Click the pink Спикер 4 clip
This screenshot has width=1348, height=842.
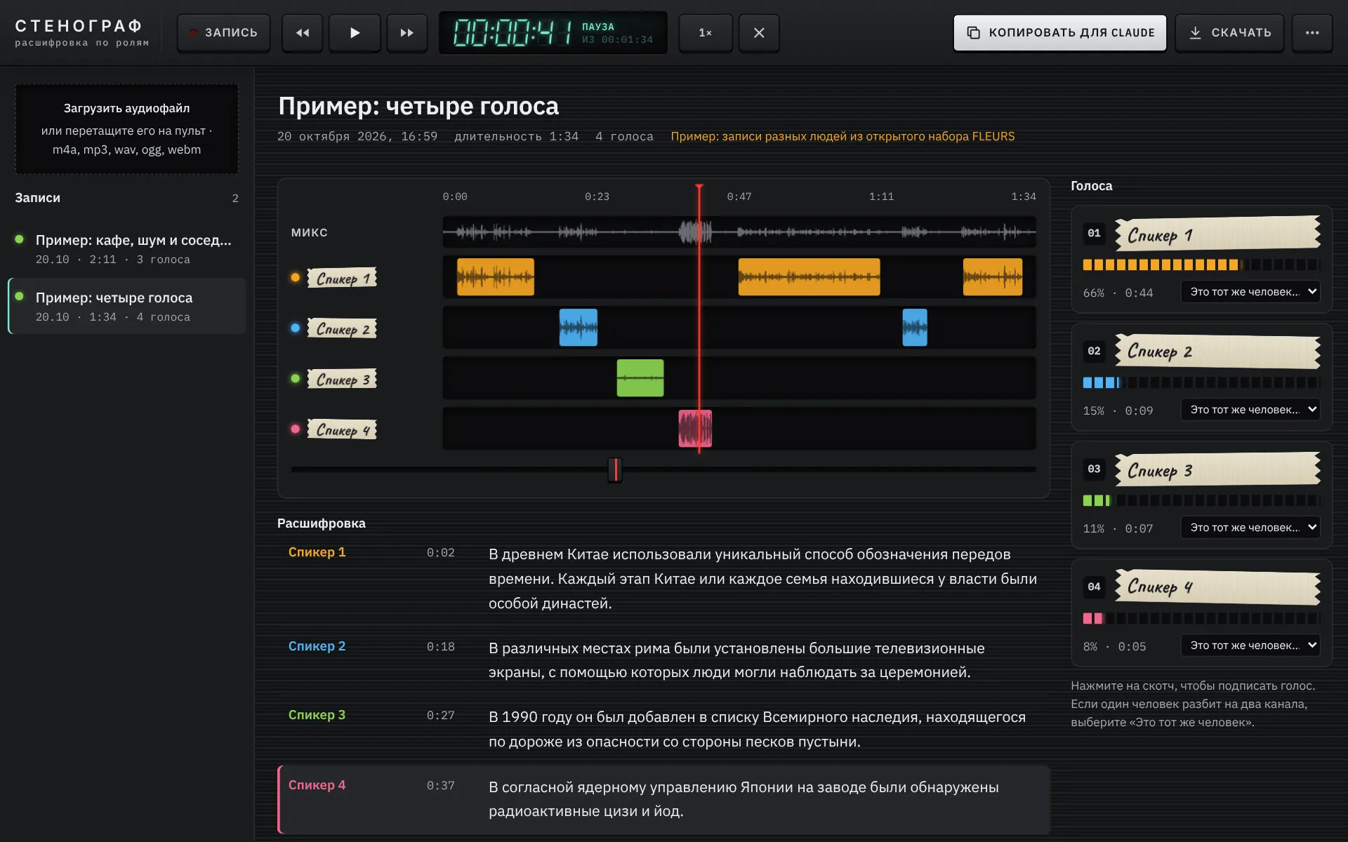(695, 429)
